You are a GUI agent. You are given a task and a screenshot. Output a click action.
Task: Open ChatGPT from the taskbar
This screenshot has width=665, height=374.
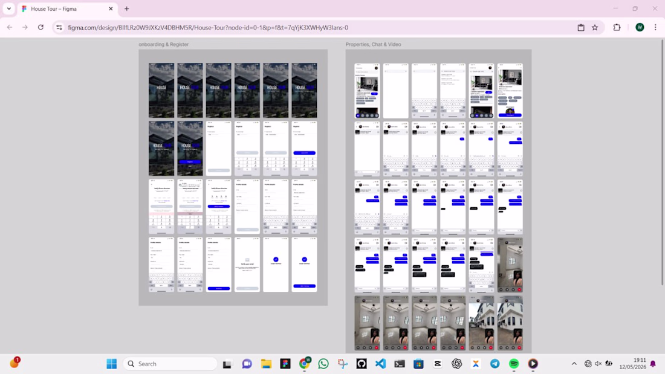coord(457,364)
